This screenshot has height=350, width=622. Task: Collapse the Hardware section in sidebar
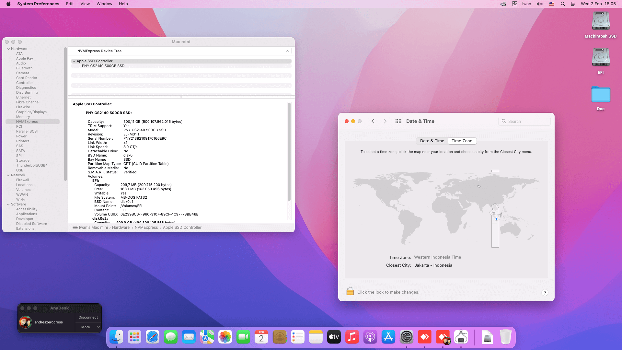(x=8, y=49)
